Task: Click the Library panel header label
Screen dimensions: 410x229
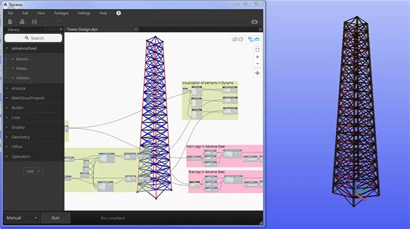Action: tap(14, 30)
